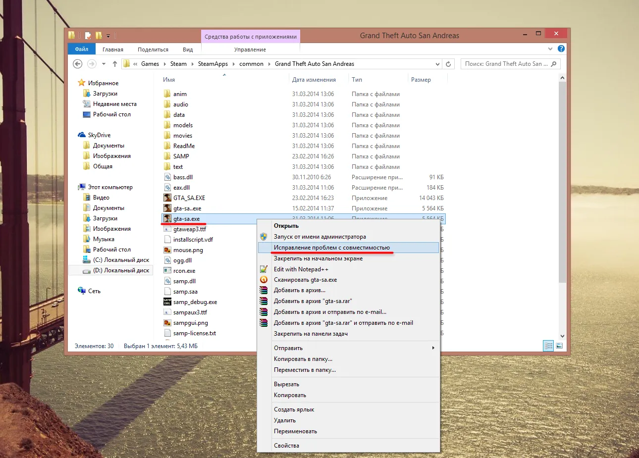Open the Explorer help question-mark icon
639x458 pixels.
pos(561,49)
